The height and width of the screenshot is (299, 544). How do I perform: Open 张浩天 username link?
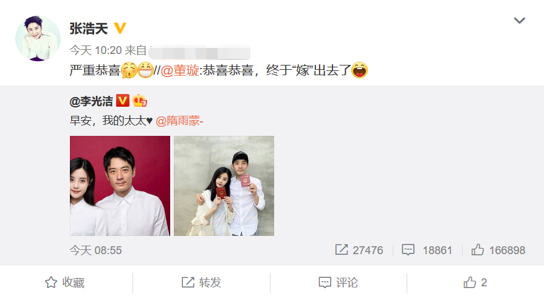[89, 29]
